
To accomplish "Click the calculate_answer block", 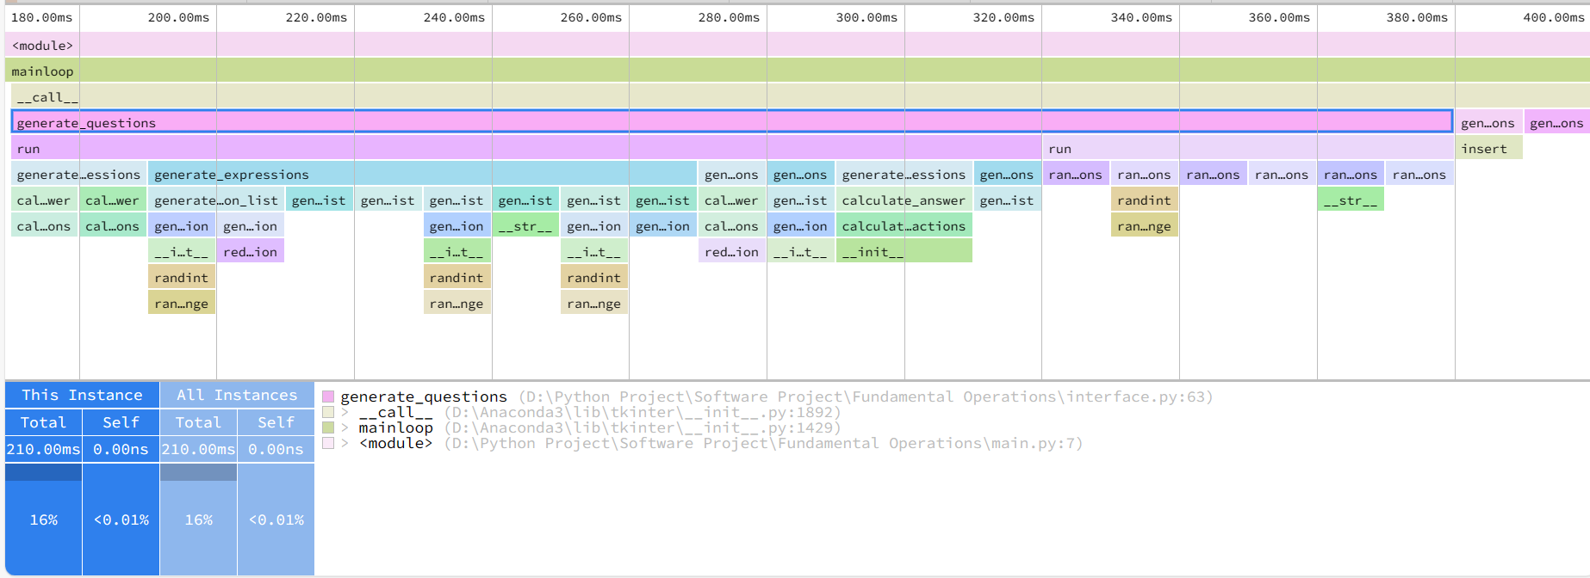I will point(904,200).
